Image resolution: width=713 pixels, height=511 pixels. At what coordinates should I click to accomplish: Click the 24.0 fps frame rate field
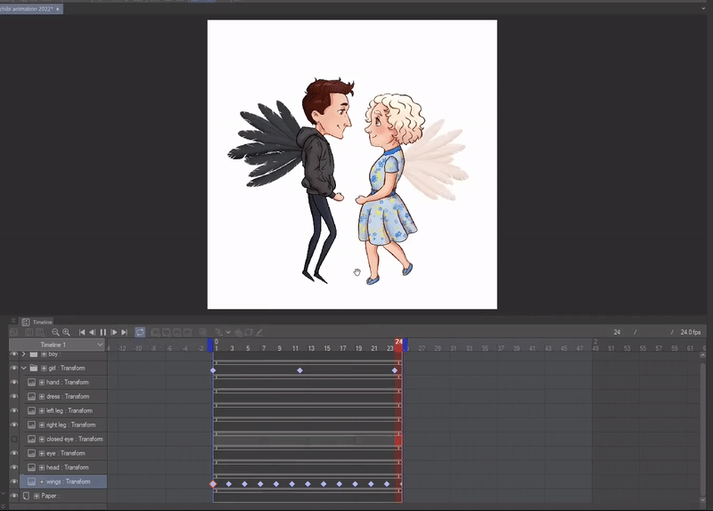(691, 332)
